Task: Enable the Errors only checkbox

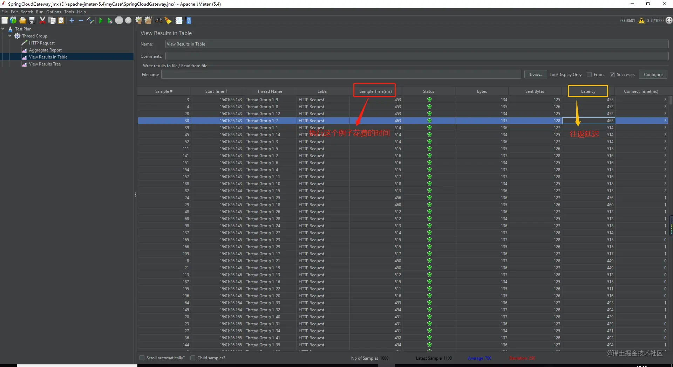Action: [x=589, y=75]
